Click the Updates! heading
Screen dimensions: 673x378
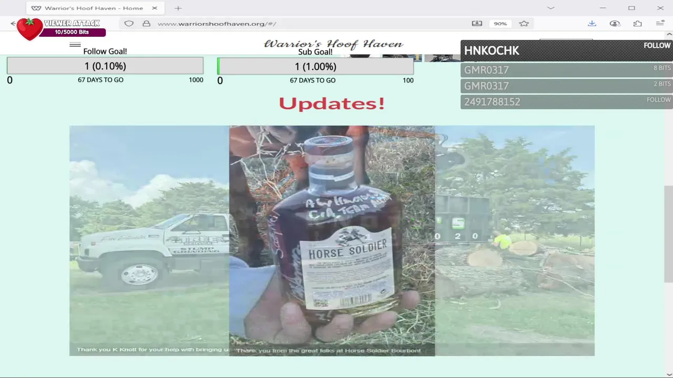[x=332, y=103]
